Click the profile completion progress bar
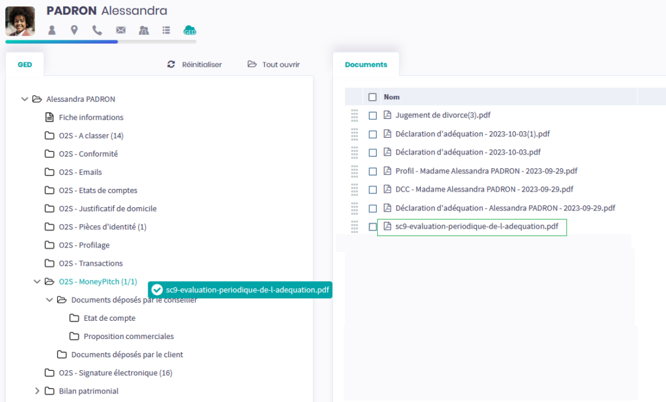Image resolution: width=666 pixels, height=402 pixels. (x=100, y=42)
